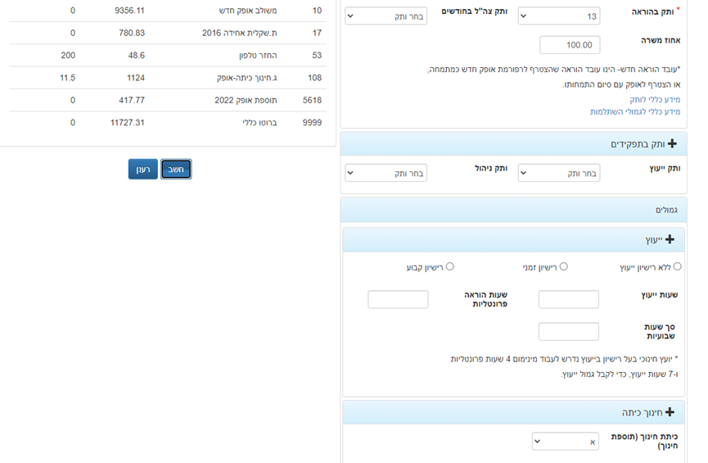The width and height of the screenshot is (708, 463).
Task: Click the משולב אופק חדש row text
Action: click(x=248, y=11)
